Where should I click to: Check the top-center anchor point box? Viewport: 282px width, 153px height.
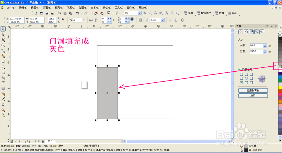[x=246, y=74]
